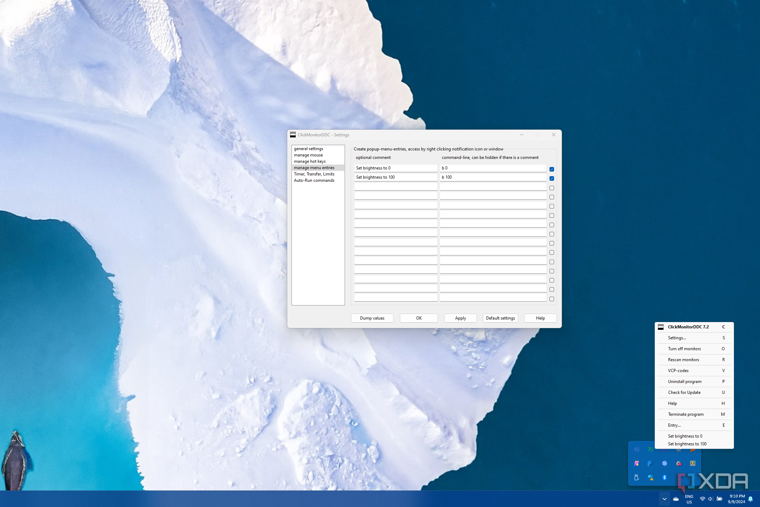Uncheck the box for 'Set brightness to 100' row

point(552,179)
